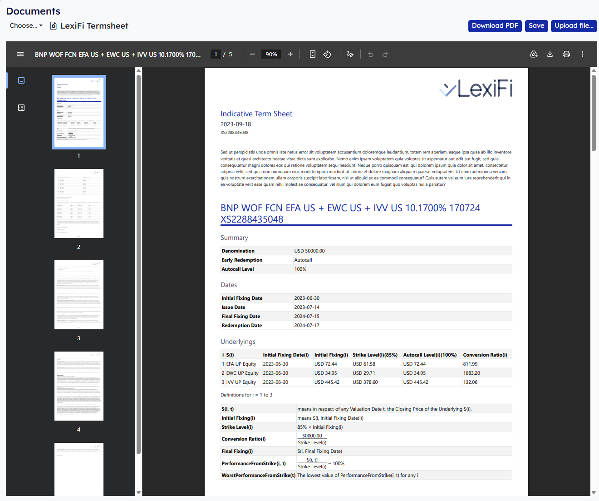Screen dimensions: 599x501
Task: Click the 90% zoom level field
Action: pos(271,54)
